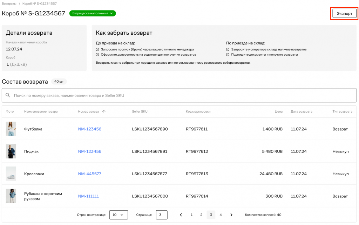
Task: Click the Возвраты breadcrumb link
Action: click(9, 3)
